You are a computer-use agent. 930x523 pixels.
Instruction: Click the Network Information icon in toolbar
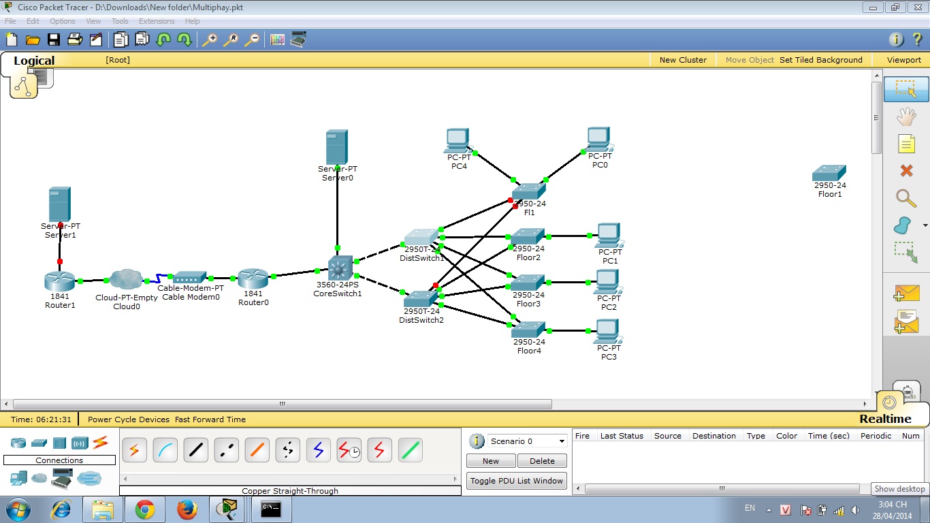[x=897, y=39]
